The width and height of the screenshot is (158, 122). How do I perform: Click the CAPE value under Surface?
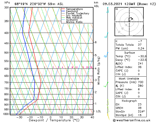tap(139, 71)
